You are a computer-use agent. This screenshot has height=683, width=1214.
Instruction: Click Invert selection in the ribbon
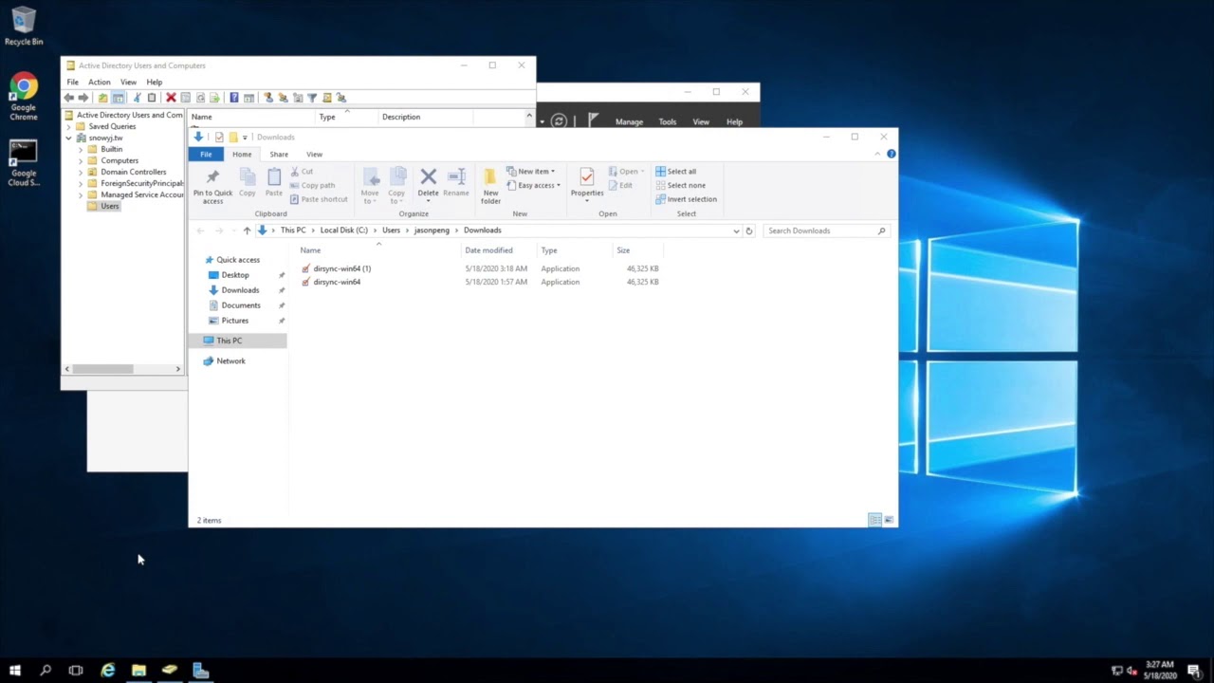point(686,199)
